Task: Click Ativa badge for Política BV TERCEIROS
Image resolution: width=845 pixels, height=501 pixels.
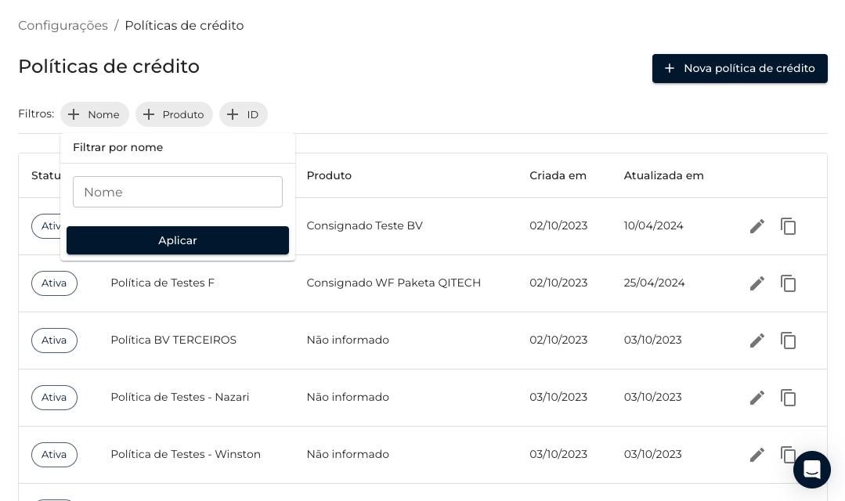Action: [54, 341]
